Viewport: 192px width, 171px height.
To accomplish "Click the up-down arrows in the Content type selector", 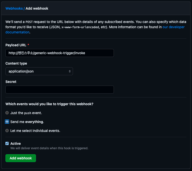I will (69, 71).
